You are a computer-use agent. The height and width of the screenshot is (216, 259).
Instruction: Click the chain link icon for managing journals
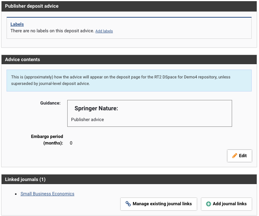point(128,204)
